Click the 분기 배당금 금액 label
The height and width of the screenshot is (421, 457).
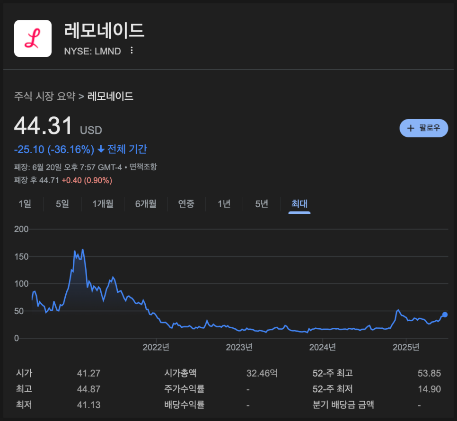pos(343,405)
